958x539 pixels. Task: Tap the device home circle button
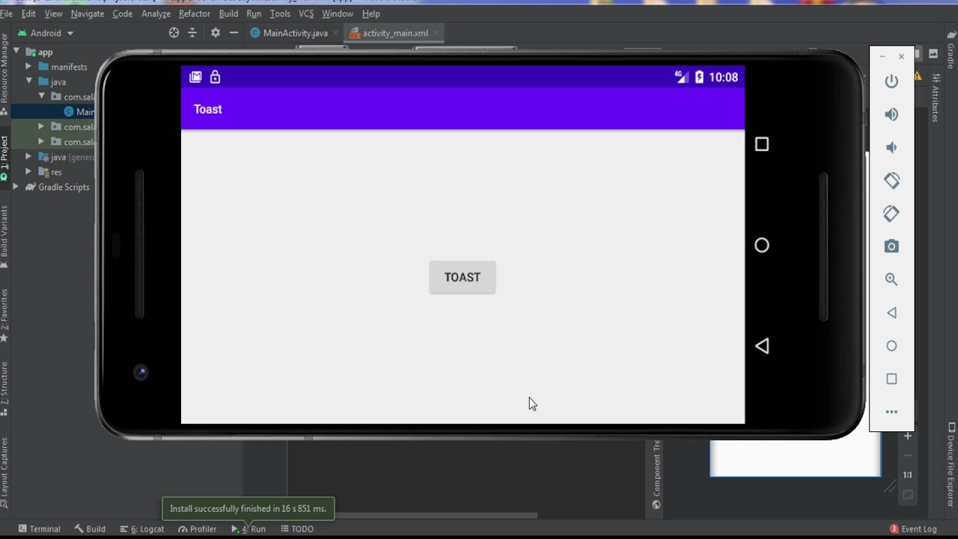pyautogui.click(x=762, y=245)
